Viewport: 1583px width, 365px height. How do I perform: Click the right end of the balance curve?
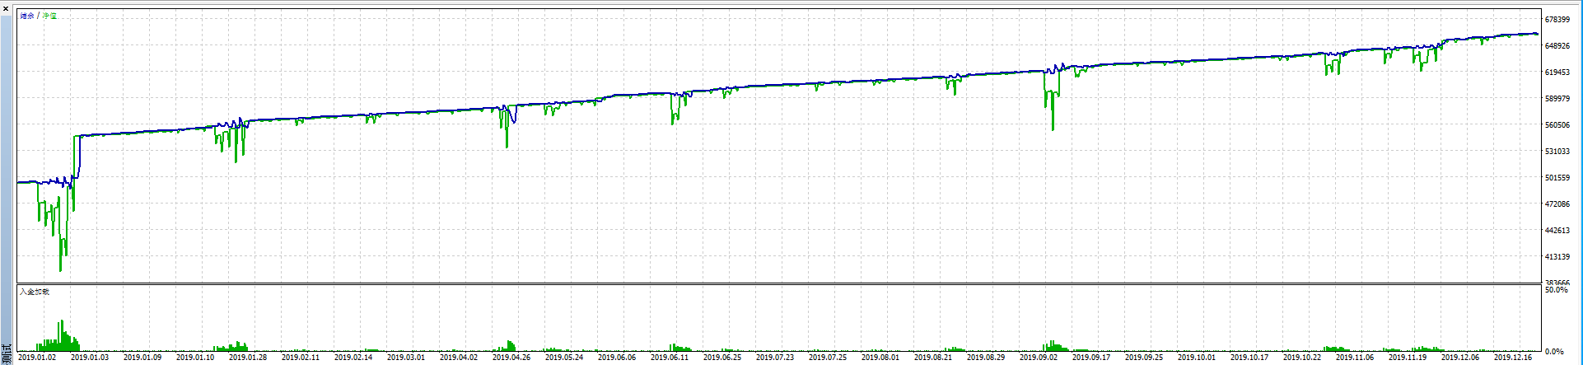[x=1537, y=34]
